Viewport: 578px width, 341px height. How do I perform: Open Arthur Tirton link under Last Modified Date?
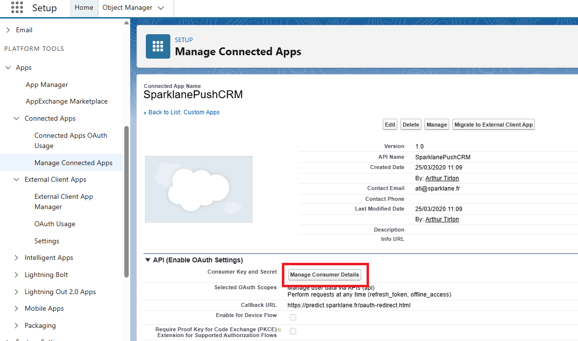click(x=442, y=219)
